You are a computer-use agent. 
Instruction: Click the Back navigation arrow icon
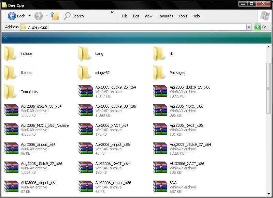coord(12,16)
